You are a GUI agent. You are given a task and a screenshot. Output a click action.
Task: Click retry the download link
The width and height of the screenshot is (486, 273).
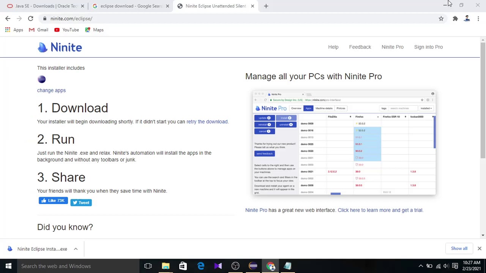click(x=207, y=122)
